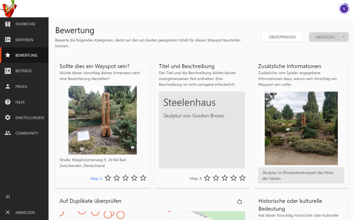353x220 pixels.
Task: Reset the duplicate map with refresh icon
Action: point(239,202)
